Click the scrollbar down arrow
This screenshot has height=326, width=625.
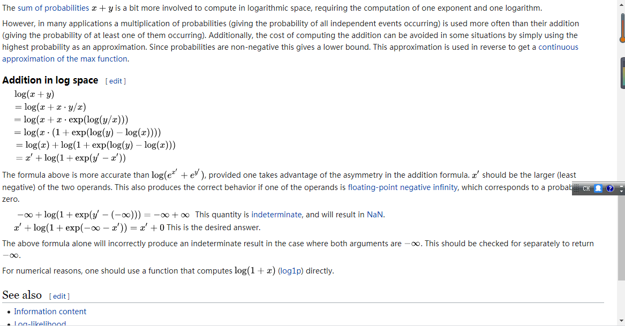[621, 322]
